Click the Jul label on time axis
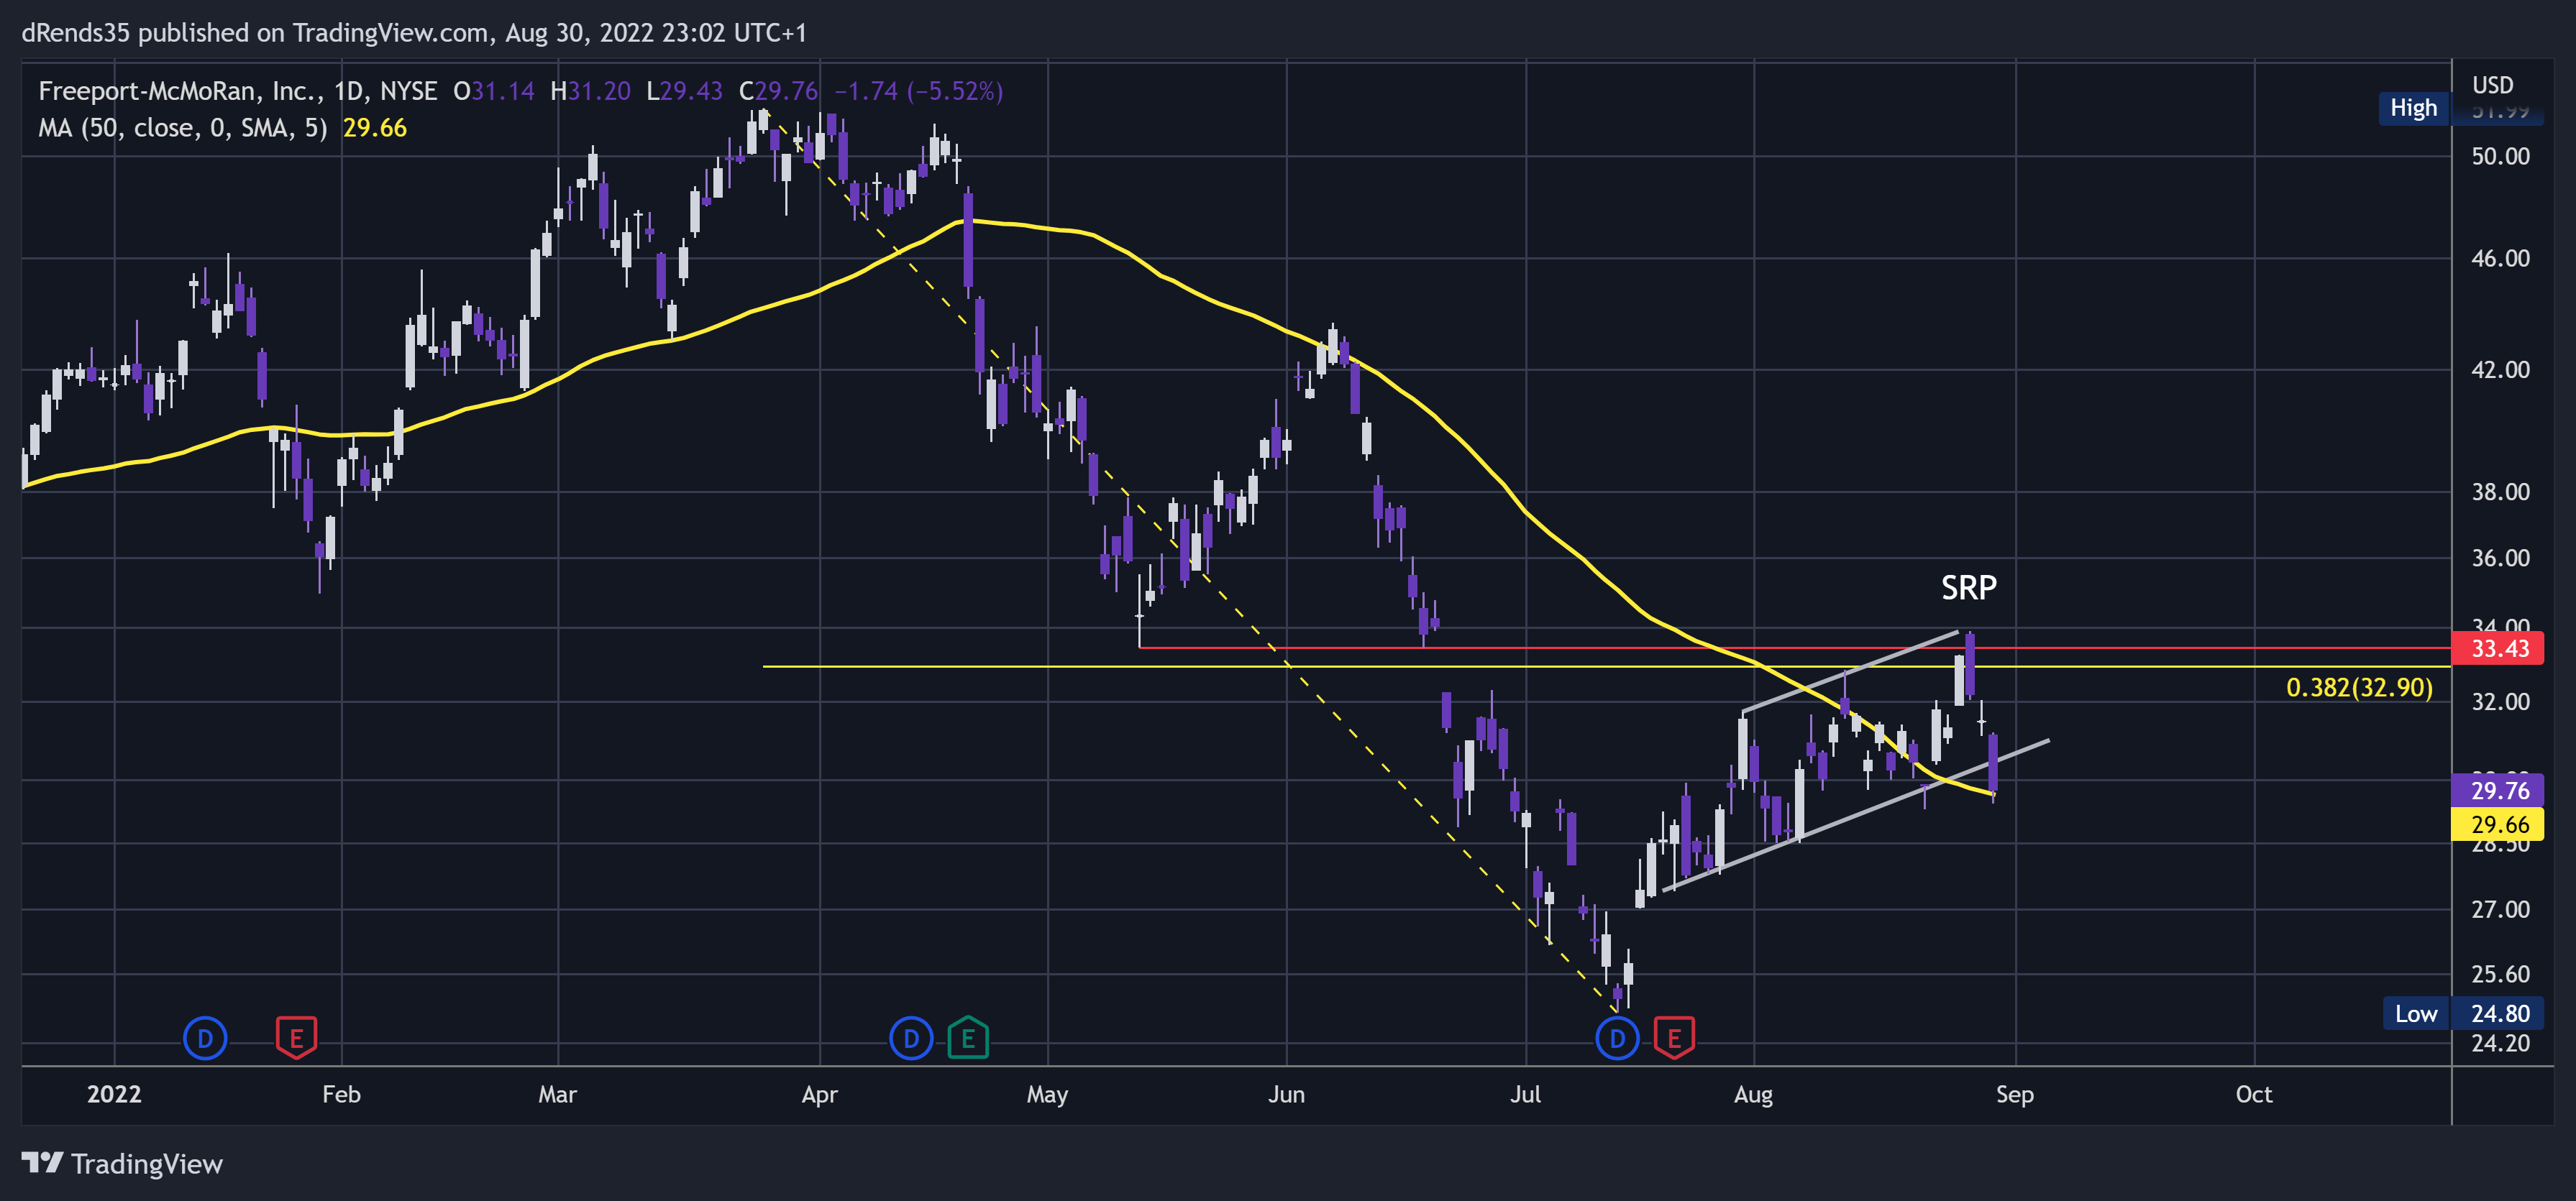Image resolution: width=2576 pixels, height=1201 pixels. [1525, 1094]
